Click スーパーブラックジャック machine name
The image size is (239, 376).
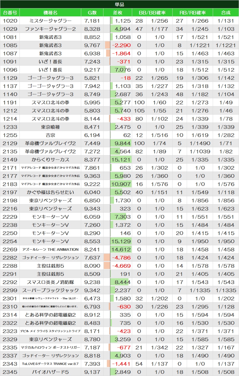click(x=50, y=290)
